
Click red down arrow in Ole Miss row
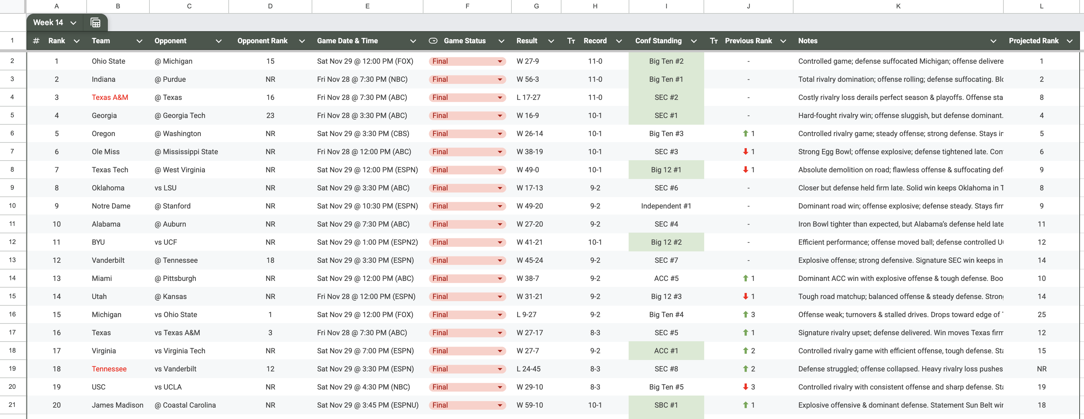point(745,152)
